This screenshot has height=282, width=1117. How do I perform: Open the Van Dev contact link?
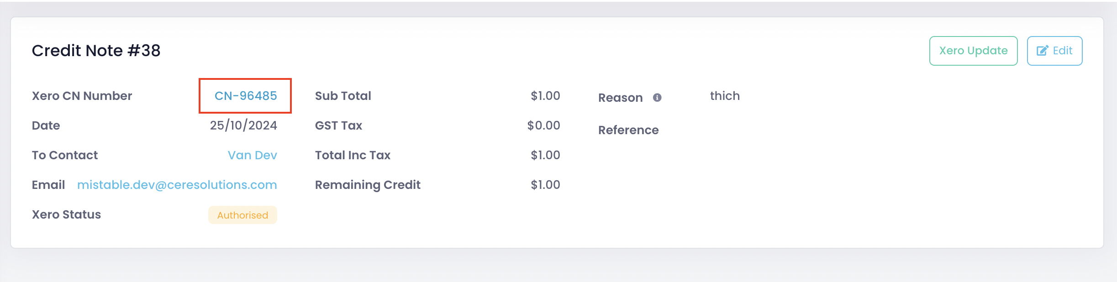(x=252, y=155)
